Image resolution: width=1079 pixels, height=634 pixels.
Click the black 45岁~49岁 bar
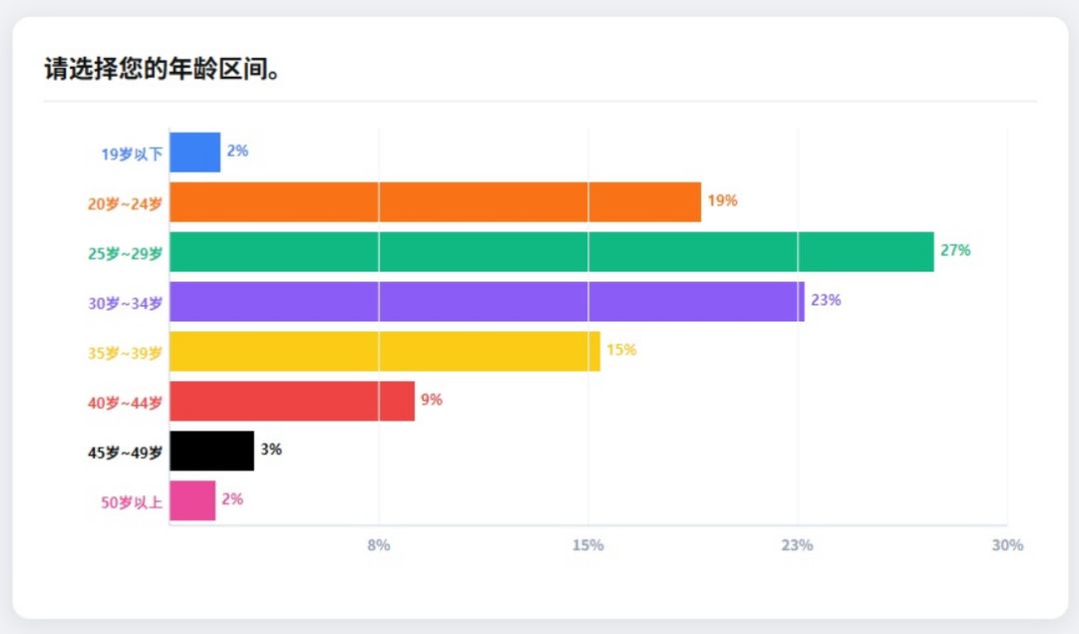(212, 451)
